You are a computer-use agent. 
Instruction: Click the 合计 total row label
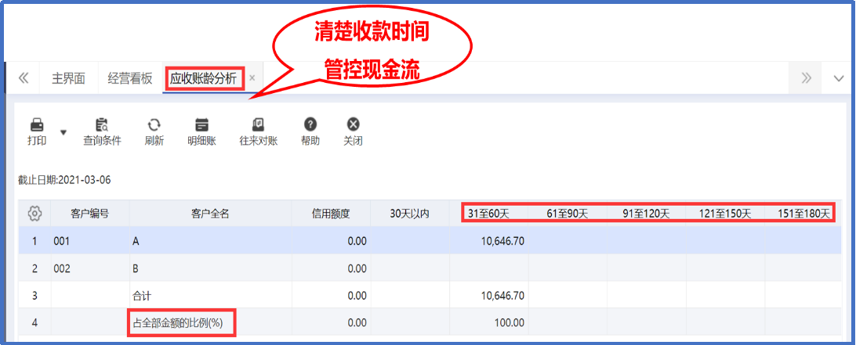(x=142, y=296)
